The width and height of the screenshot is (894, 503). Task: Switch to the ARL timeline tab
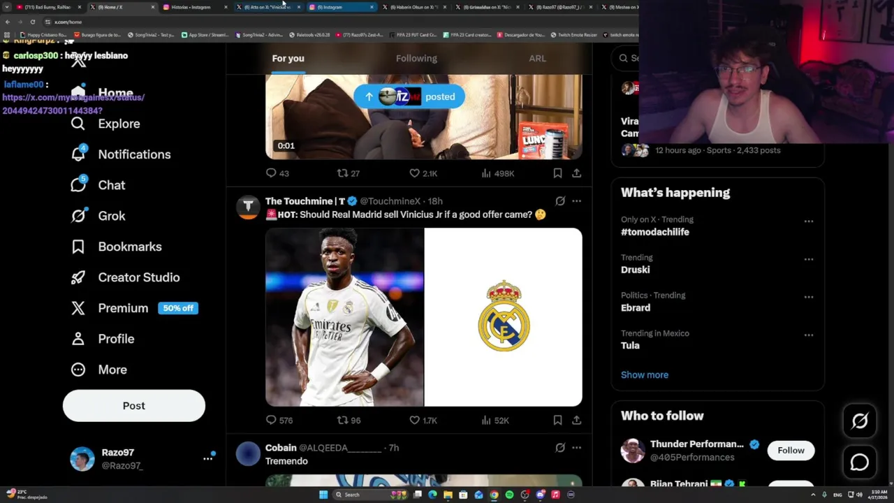click(x=537, y=59)
